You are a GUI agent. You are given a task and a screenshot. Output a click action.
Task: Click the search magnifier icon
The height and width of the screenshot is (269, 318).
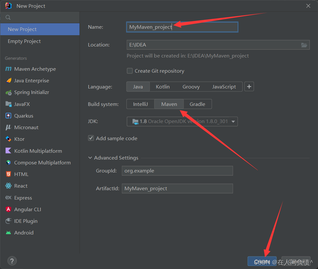click(x=8, y=17)
